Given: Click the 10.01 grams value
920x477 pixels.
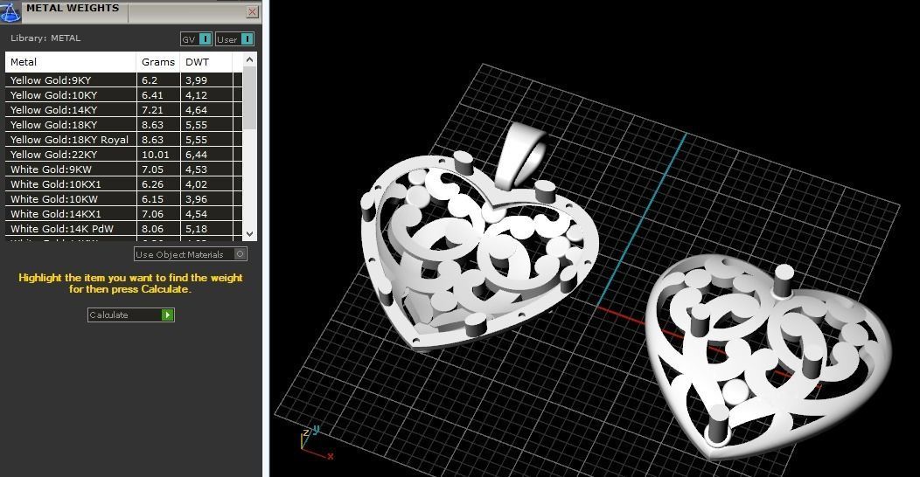Looking at the screenshot, I should click(156, 155).
